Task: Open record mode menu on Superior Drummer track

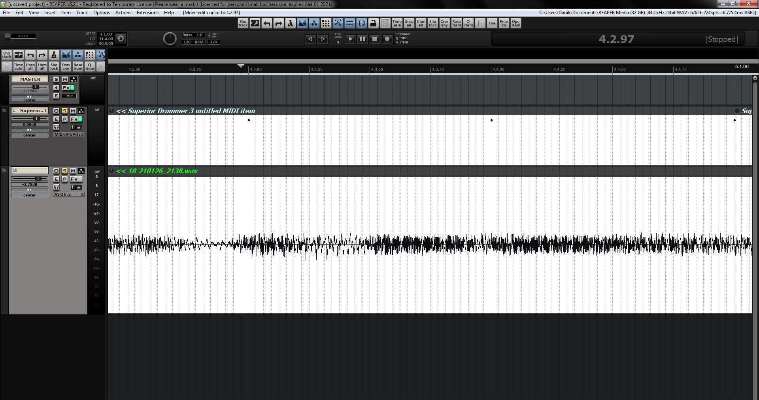Action: click(x=76, y=127)
